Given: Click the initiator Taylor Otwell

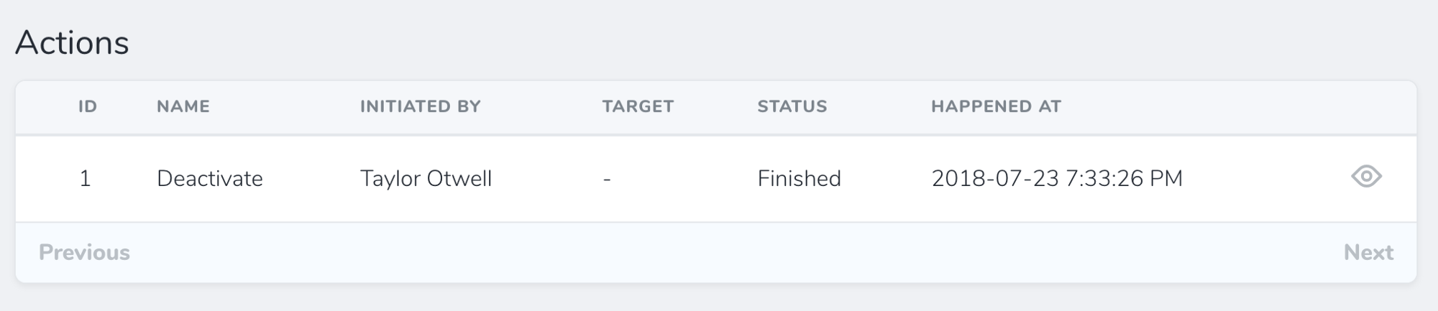Looking at the screenshot, I should click(426, 178).
